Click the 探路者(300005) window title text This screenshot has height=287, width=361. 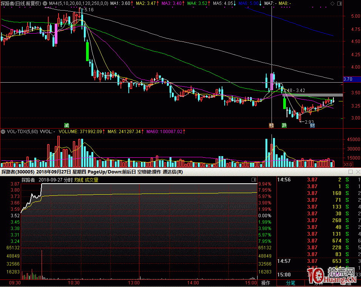[x=18, y=172]
